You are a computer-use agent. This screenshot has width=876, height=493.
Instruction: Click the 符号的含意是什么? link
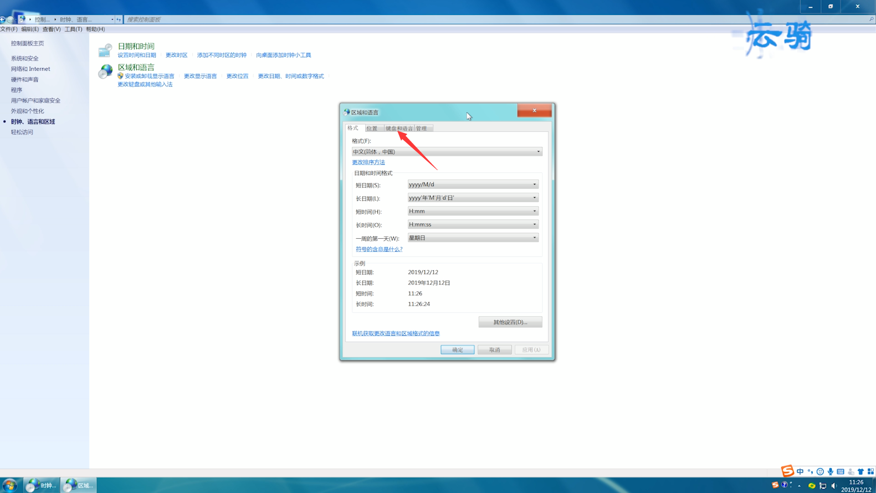tap(379, 249)
